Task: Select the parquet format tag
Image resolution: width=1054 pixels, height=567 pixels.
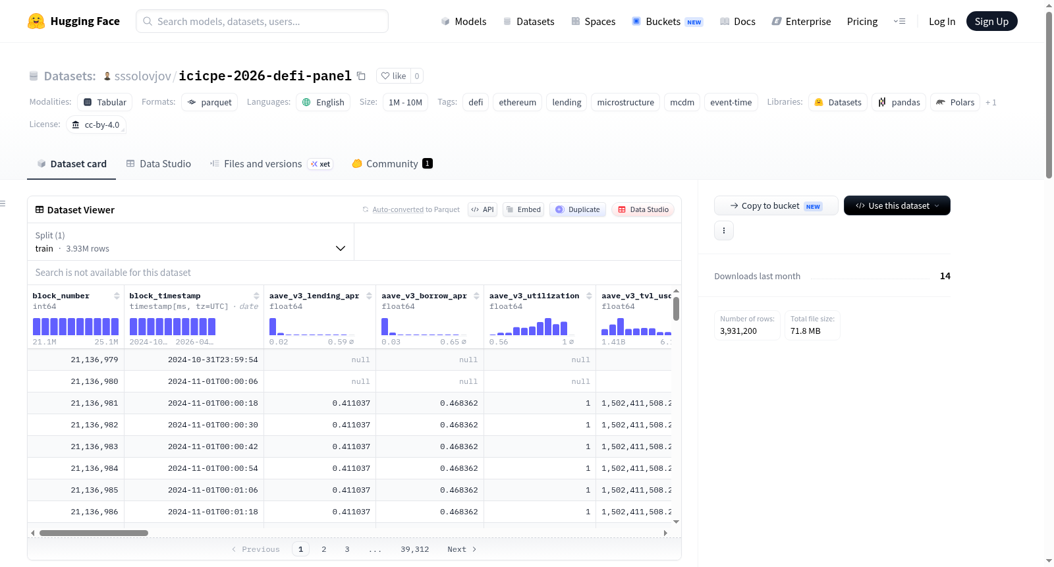Action: click(x=209, y=102)
